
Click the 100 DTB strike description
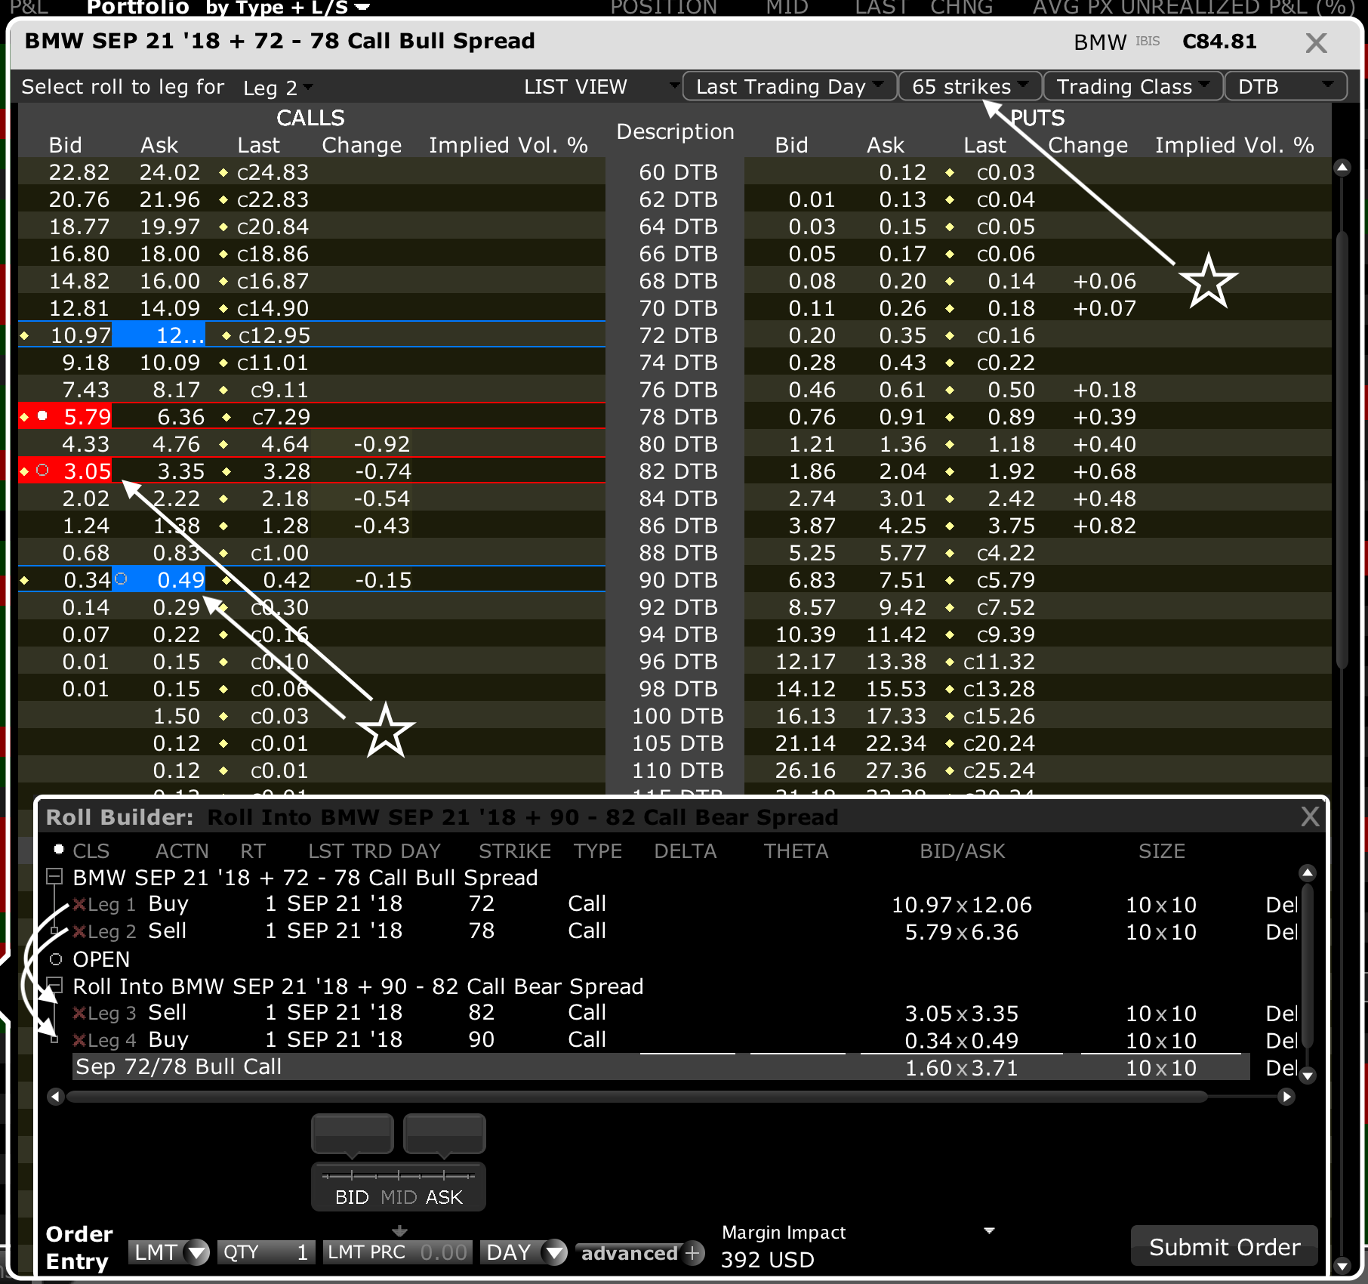677,716
